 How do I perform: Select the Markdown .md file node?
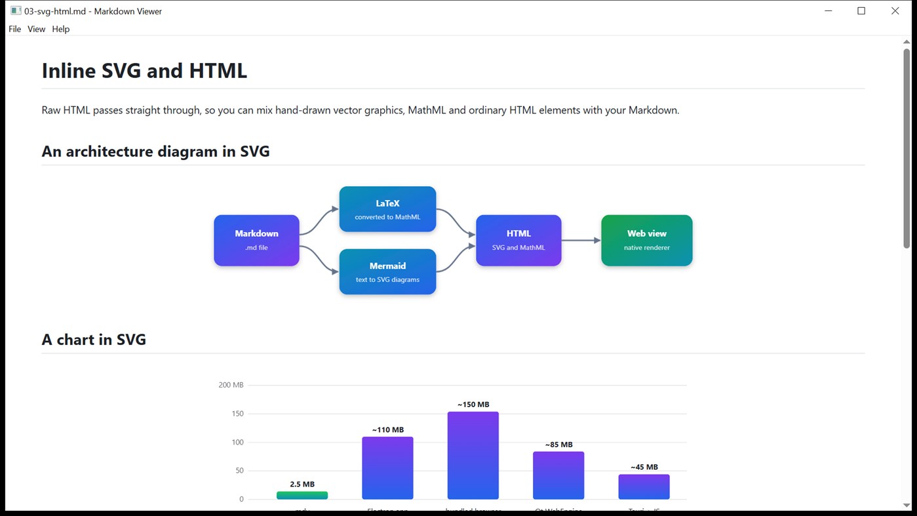(256, 241)
